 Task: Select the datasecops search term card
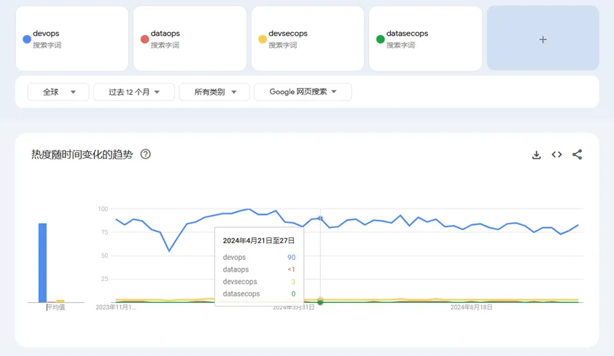pyautogui.click(x=425, y=39)
